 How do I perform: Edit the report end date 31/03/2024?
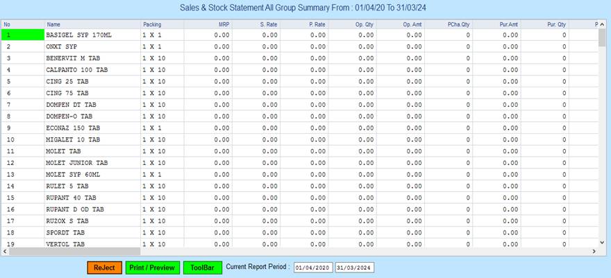tap(355, 268)
